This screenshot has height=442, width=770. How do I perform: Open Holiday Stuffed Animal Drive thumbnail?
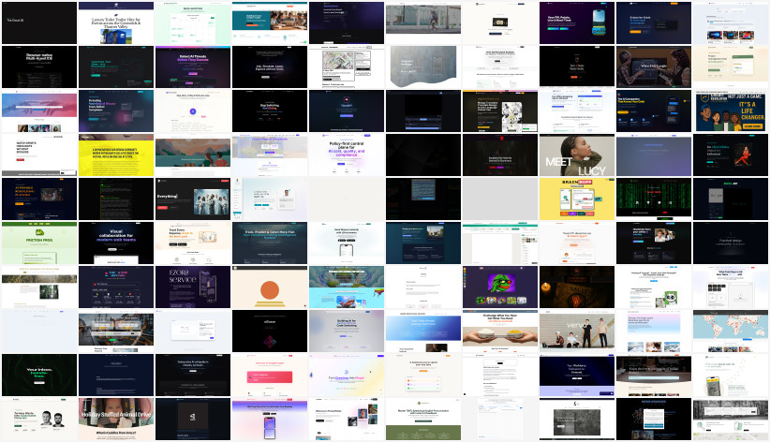point(116,420)
